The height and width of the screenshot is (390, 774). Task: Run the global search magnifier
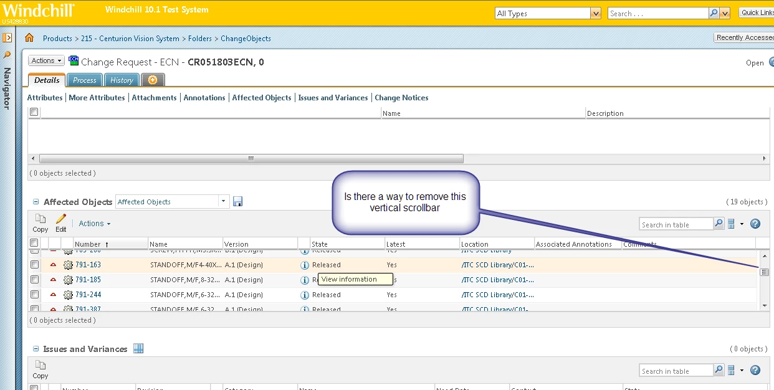click(x=714, y=13)
